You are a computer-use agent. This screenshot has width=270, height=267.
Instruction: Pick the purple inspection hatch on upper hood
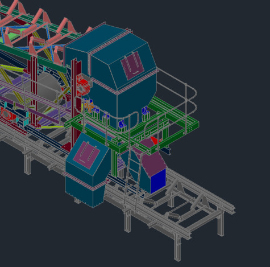click(x=132, y=65)
